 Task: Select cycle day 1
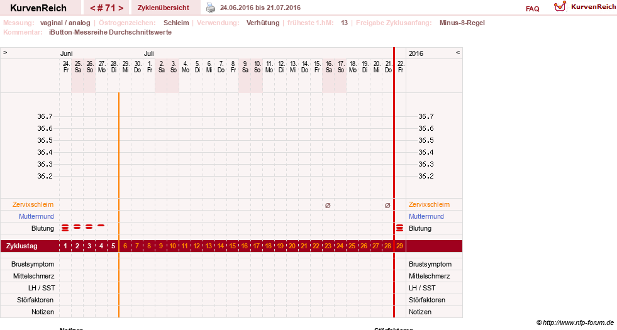pyautogui.click(x=65, y=246)
